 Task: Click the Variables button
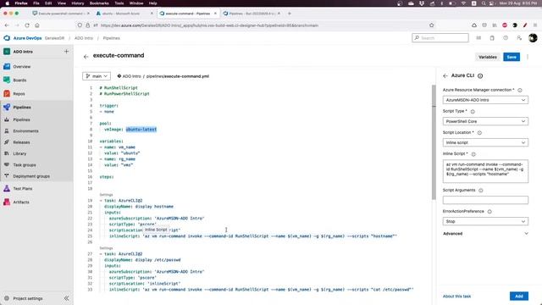[x=488, y=57]
